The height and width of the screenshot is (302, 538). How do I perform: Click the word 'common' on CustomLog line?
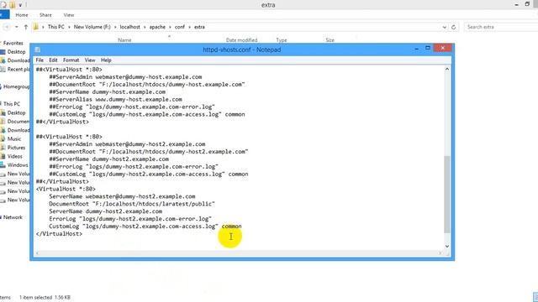pos(232,226)
